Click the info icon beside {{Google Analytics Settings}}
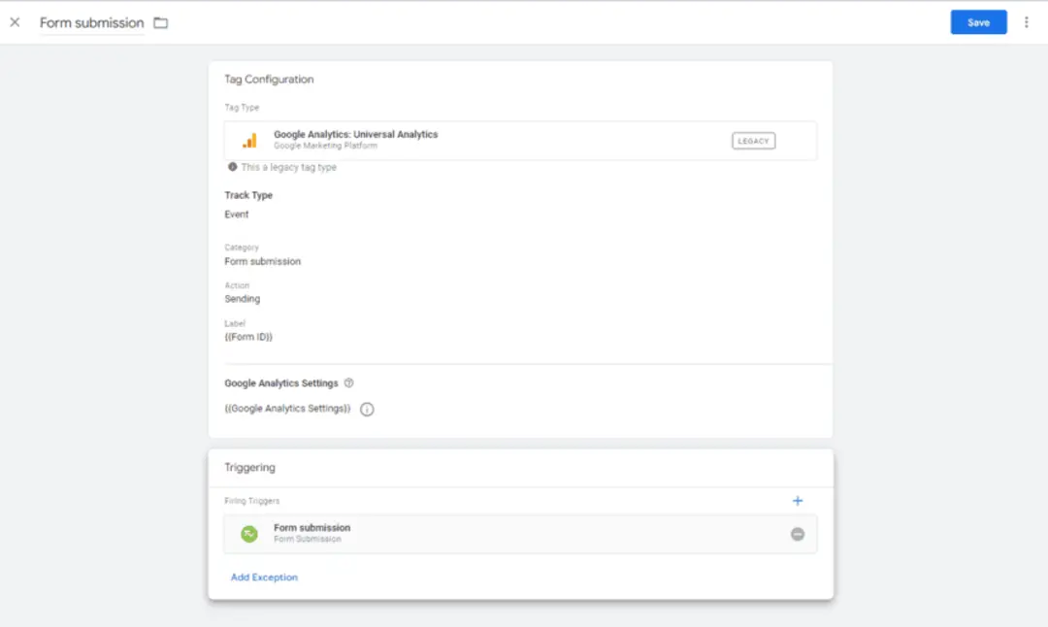Viewport: 1048px width, 627px height. point(367,409)
